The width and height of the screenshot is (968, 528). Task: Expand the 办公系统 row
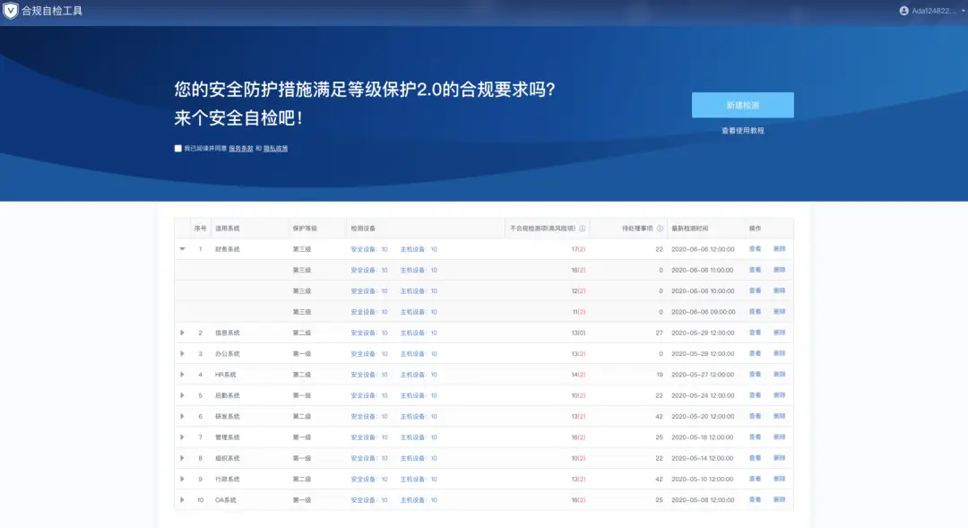[182, 354]
